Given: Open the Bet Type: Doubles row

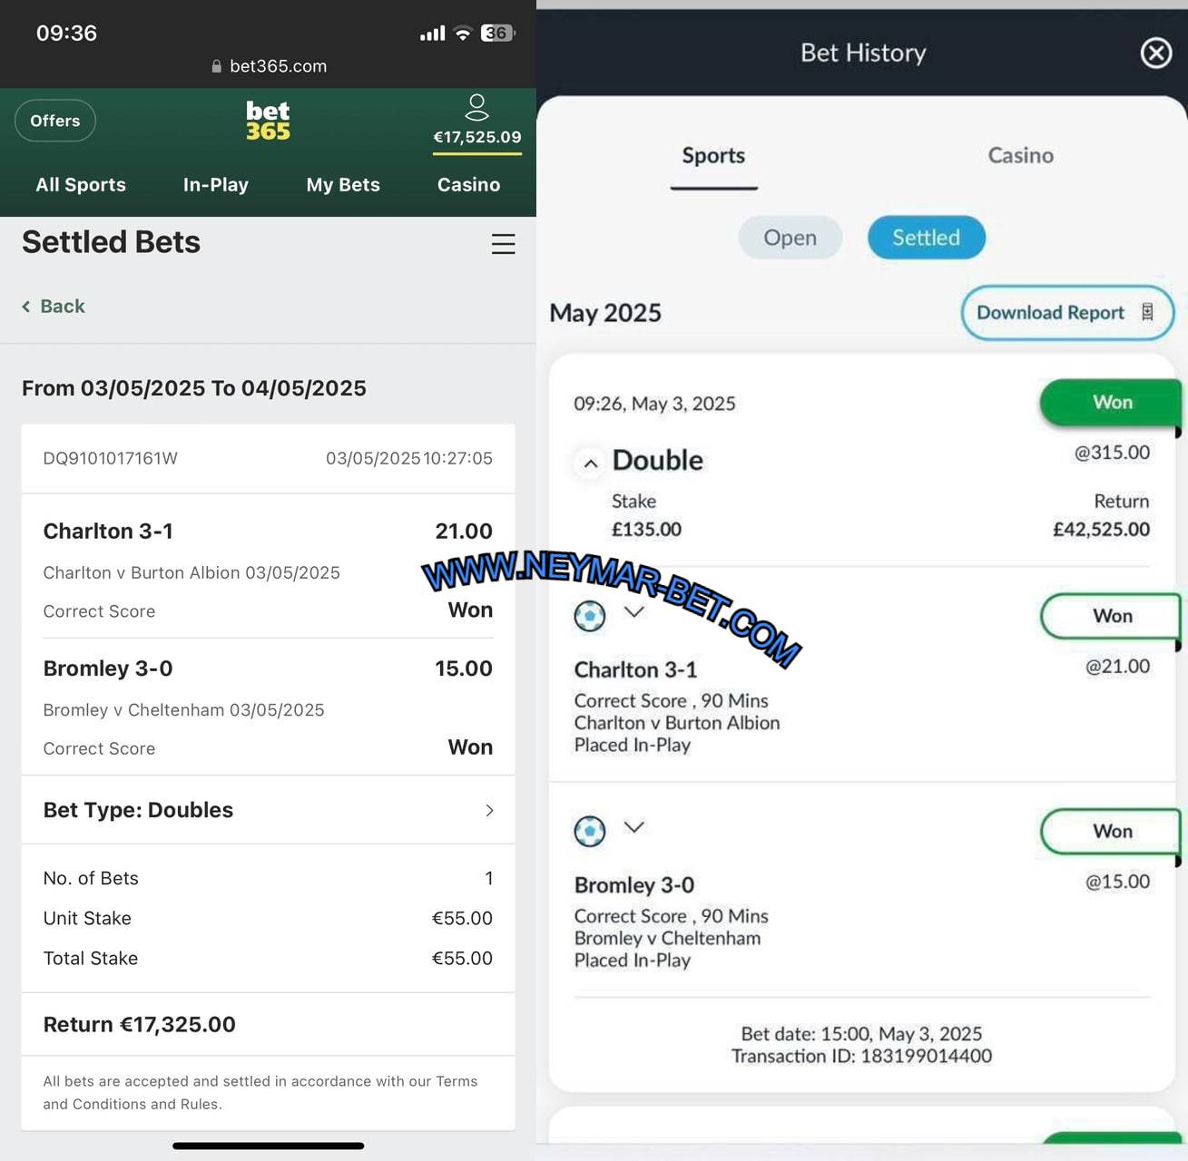Looking at the screenshot, I should (x=269, y=810).
